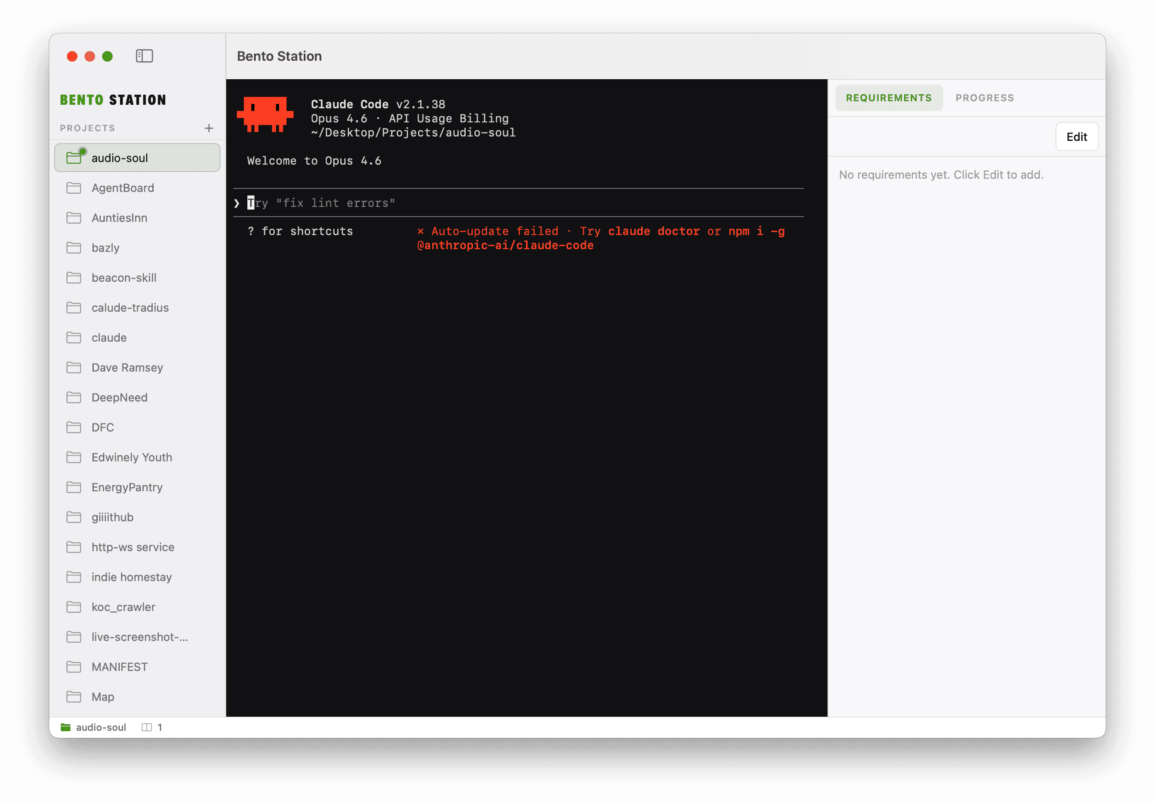
Task: Click the audio-soul folder icon in sidebar
Action: pyautogui.click(x=74, y=158)
